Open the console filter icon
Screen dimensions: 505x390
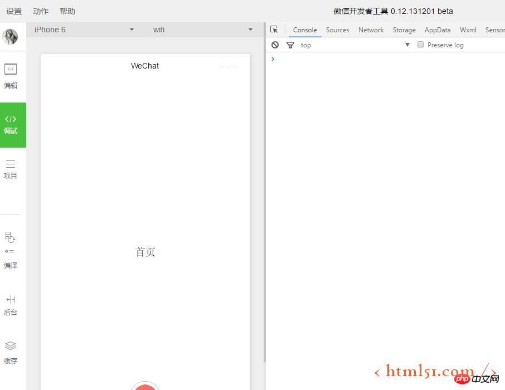point(290,45)
